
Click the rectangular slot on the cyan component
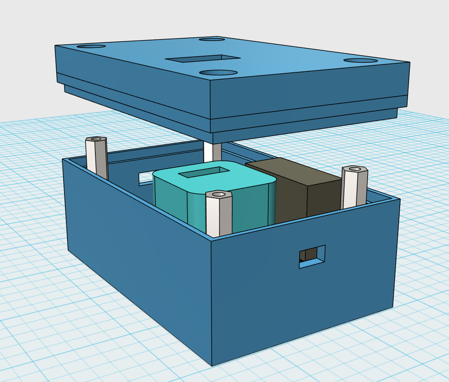(x=204, y=172)
